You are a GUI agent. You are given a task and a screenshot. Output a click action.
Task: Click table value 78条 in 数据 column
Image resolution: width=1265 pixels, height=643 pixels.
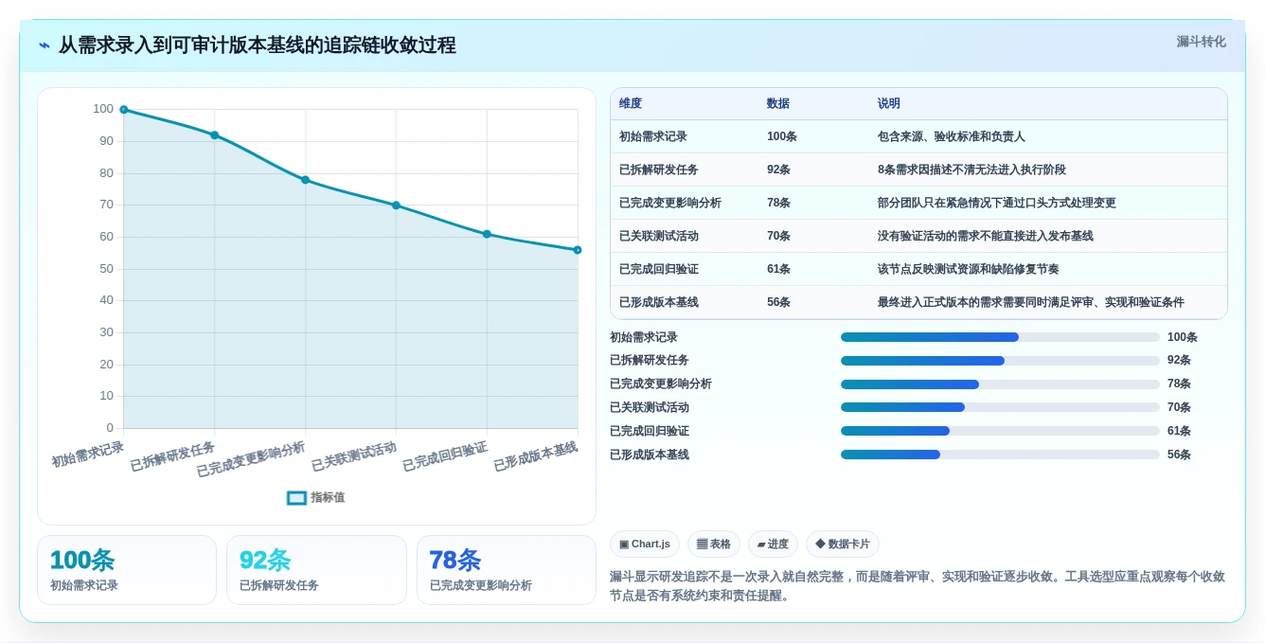[778, 203]
